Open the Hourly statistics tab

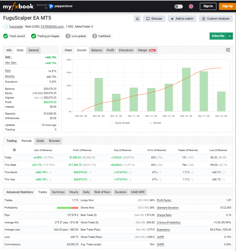point(74,192)
